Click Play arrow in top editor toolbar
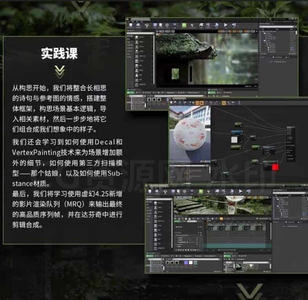Viewport: 308px width, 300px height. pos(226,25)
